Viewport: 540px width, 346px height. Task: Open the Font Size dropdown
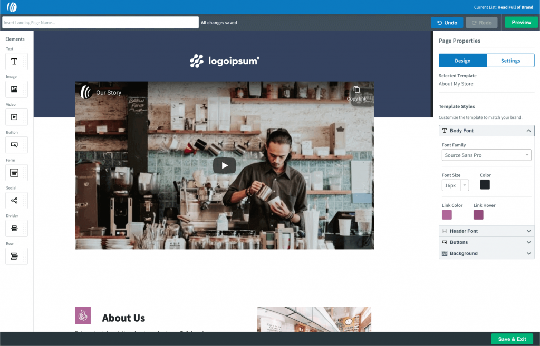455,185
